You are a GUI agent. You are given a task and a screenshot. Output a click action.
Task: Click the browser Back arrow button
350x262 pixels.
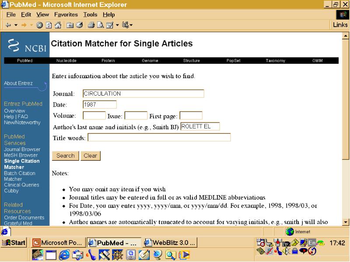pos(8,25)
